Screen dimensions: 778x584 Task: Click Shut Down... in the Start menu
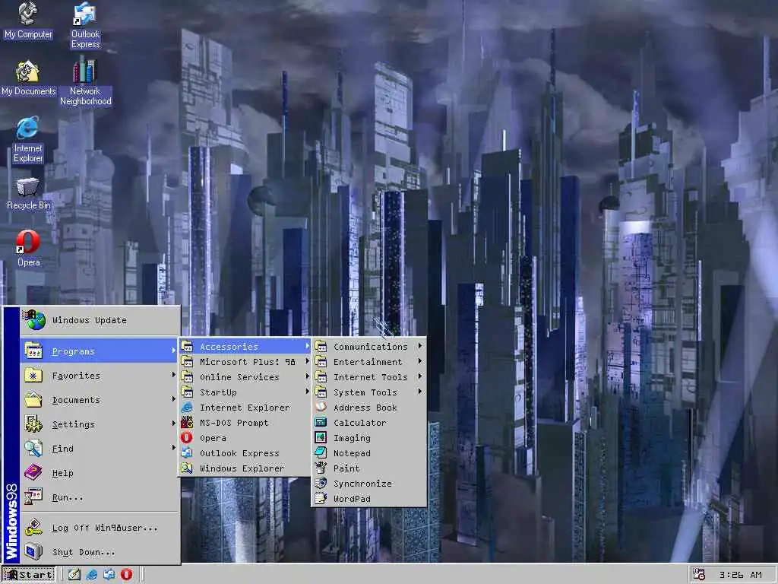tap(100, 552)
